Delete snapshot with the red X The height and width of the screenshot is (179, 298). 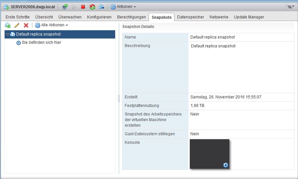(x=26, y=25)
